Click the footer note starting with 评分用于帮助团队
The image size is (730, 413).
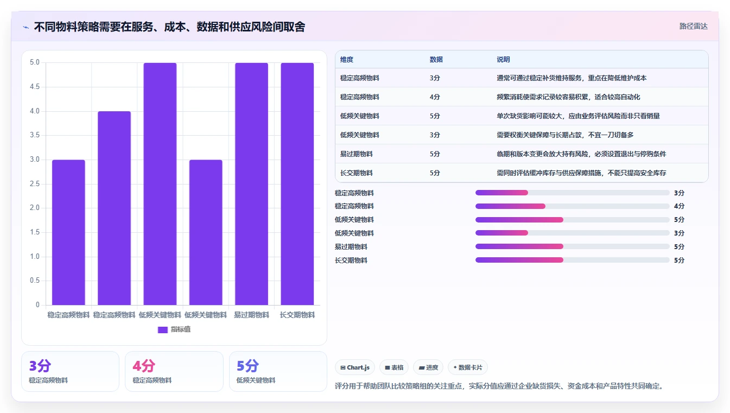[499, 386]
